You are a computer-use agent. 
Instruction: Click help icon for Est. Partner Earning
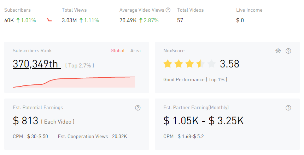[x=288, y=108]
